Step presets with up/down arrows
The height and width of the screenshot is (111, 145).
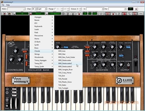coord(63,14)
